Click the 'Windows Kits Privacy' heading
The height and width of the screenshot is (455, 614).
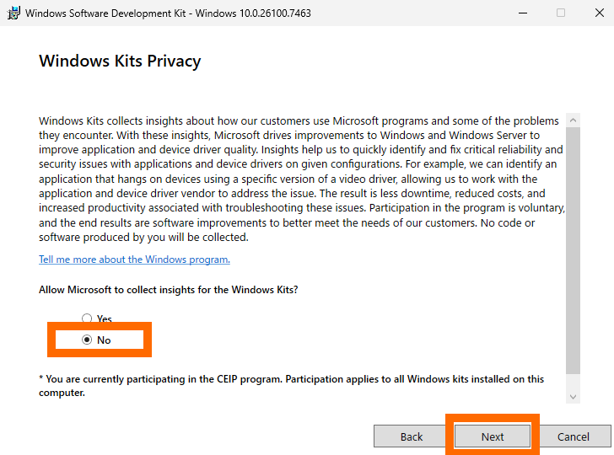click(x=120, y=62)
